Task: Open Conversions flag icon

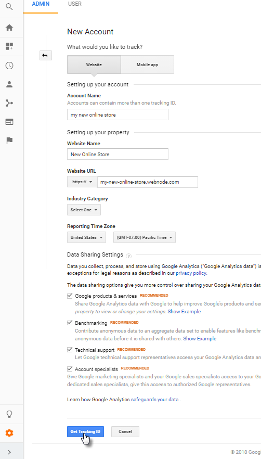Action: [x=9, y=141]
